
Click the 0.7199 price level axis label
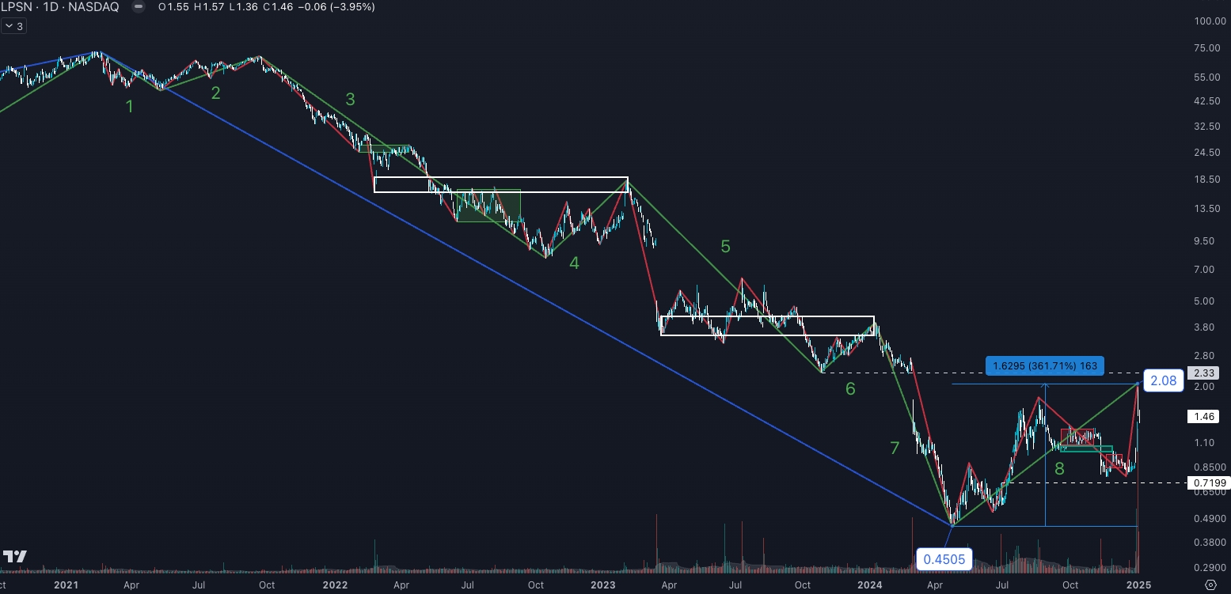(x=1206, y=483)
